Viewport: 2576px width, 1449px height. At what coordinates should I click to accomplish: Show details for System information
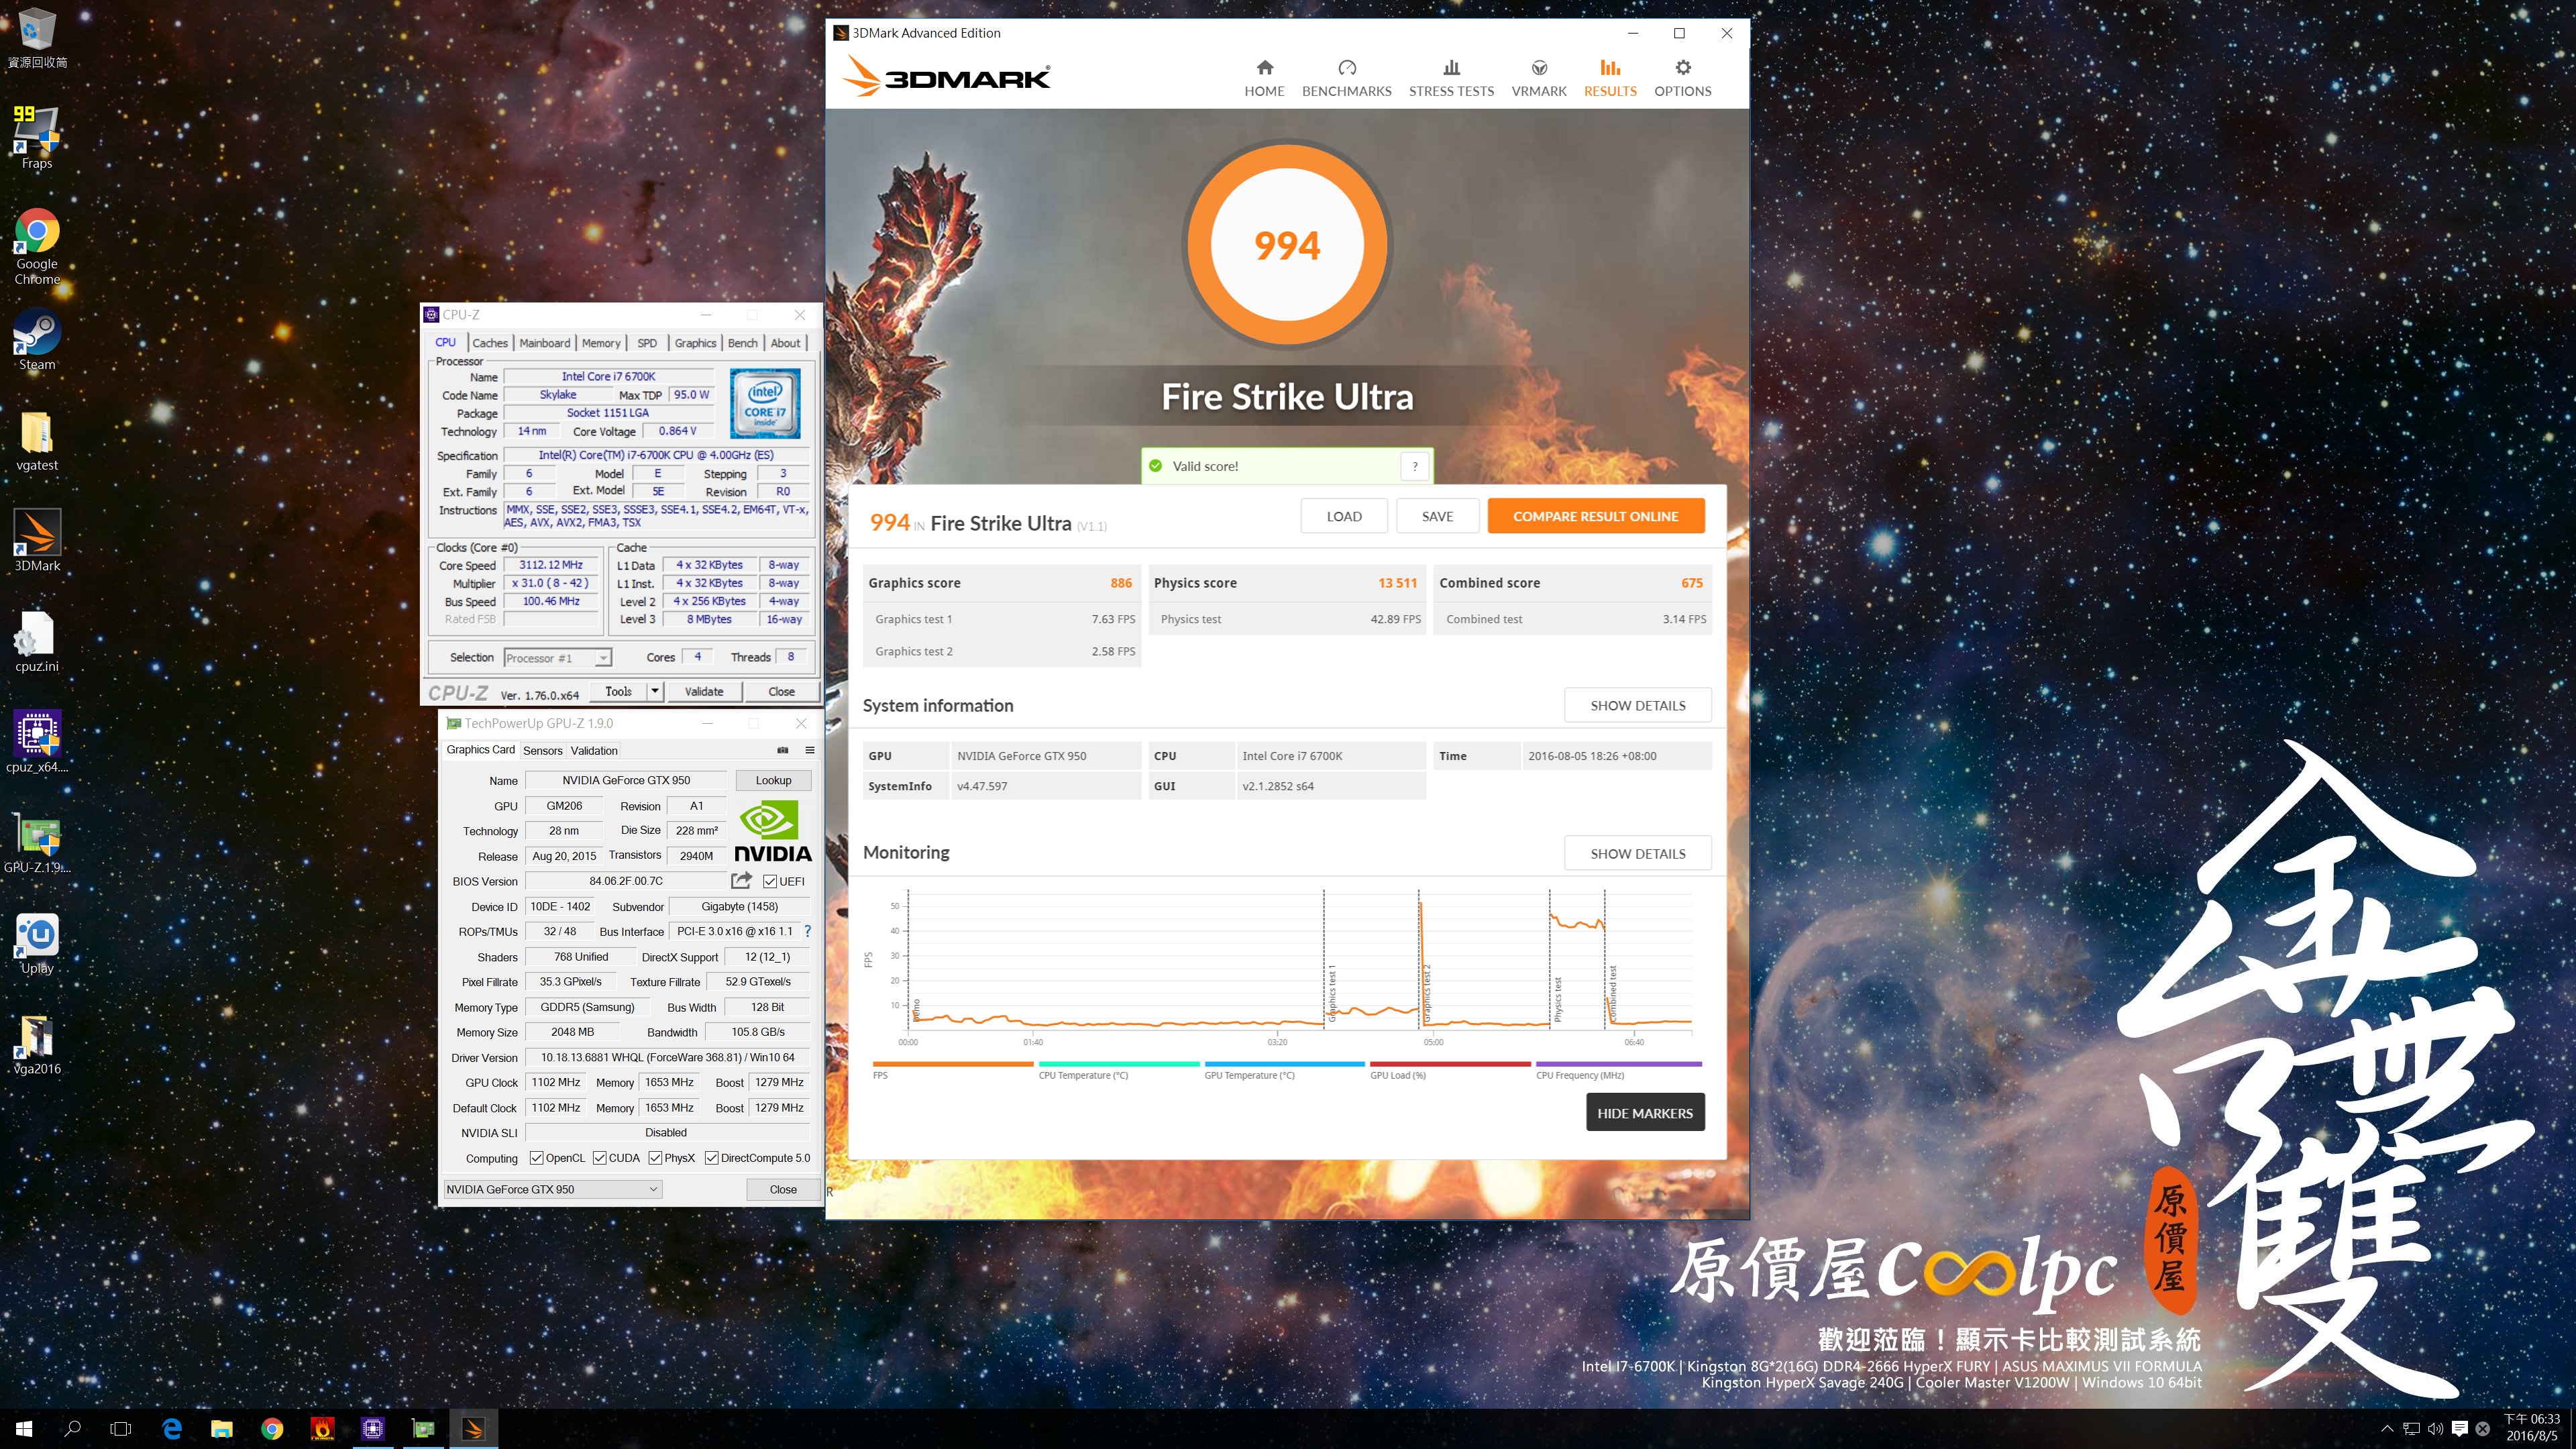[1637, 705]
